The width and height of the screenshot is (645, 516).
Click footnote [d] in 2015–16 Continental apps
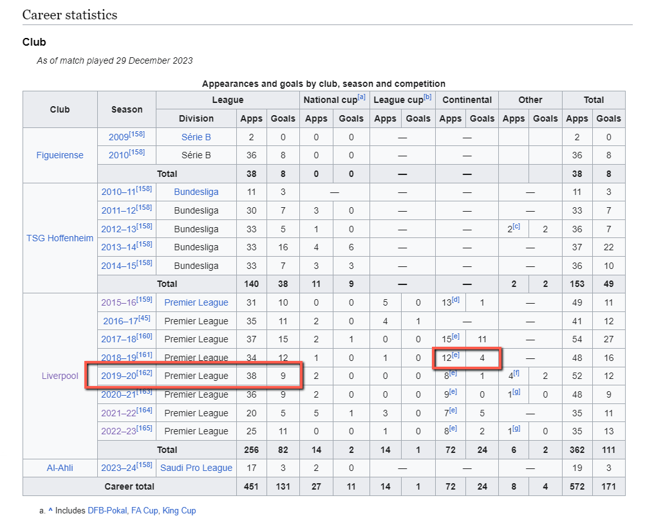click(456, 300)
